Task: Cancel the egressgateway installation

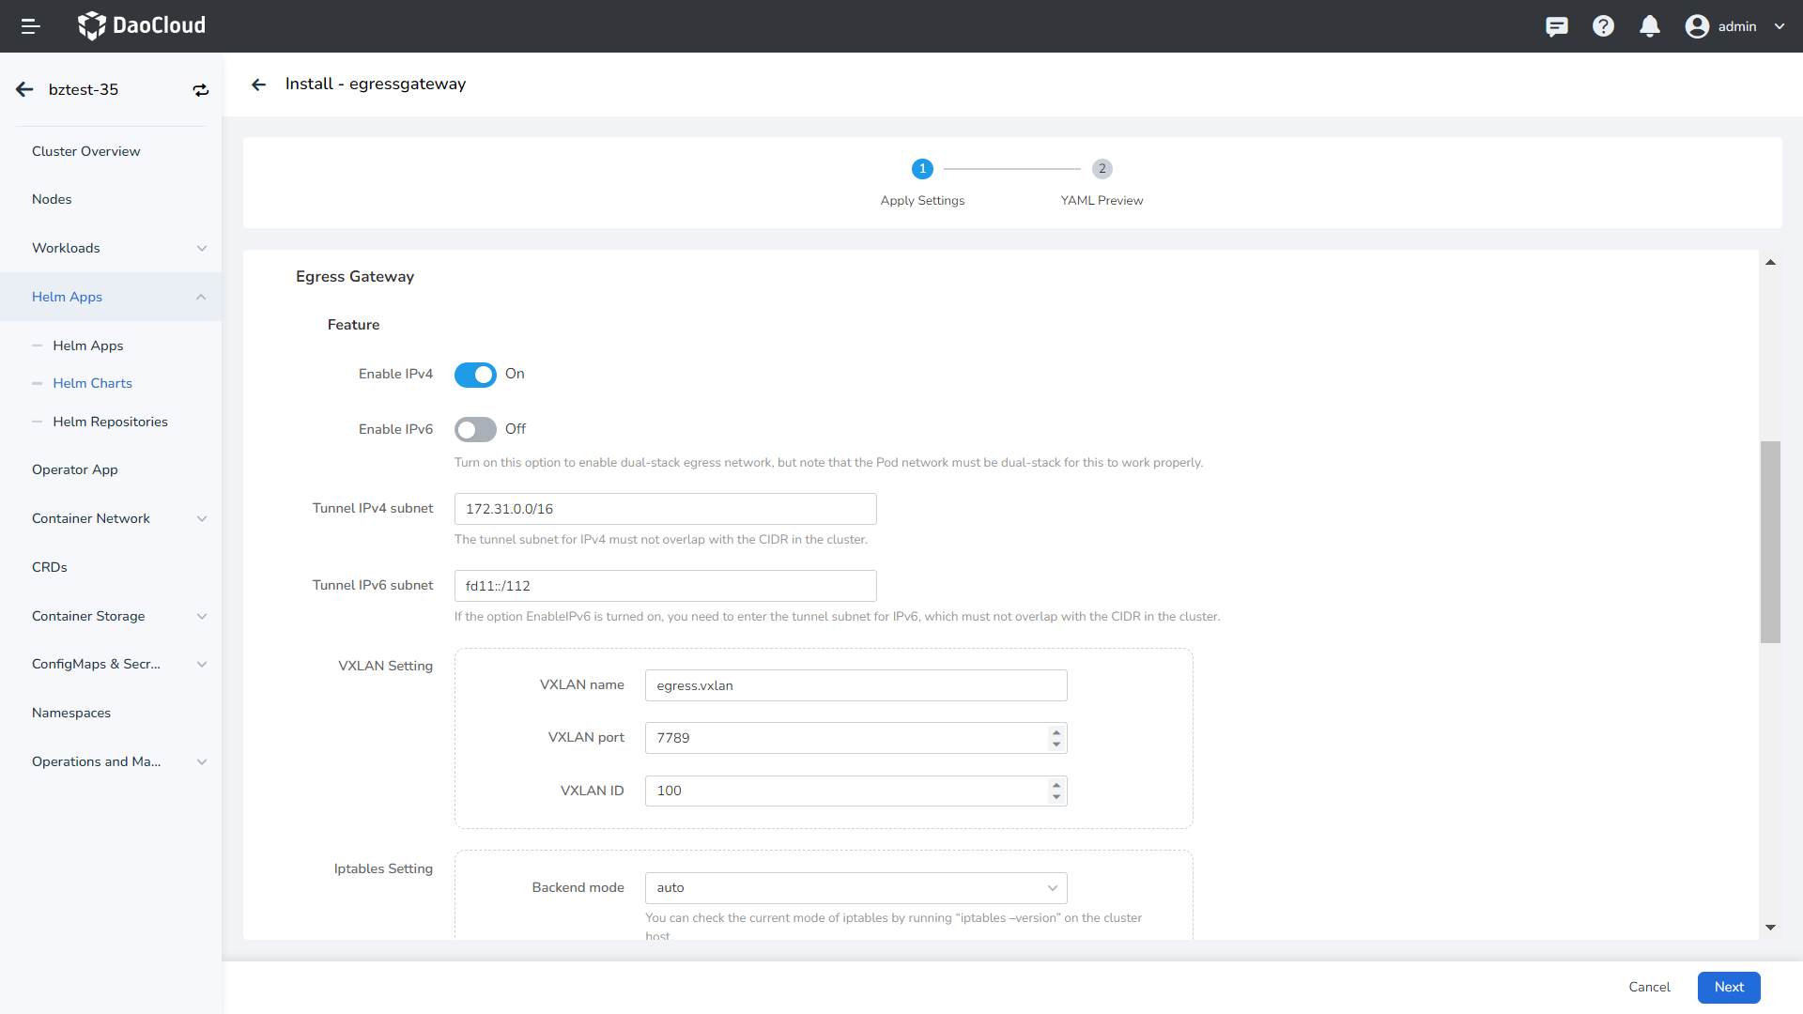Action: point(1649,987)
